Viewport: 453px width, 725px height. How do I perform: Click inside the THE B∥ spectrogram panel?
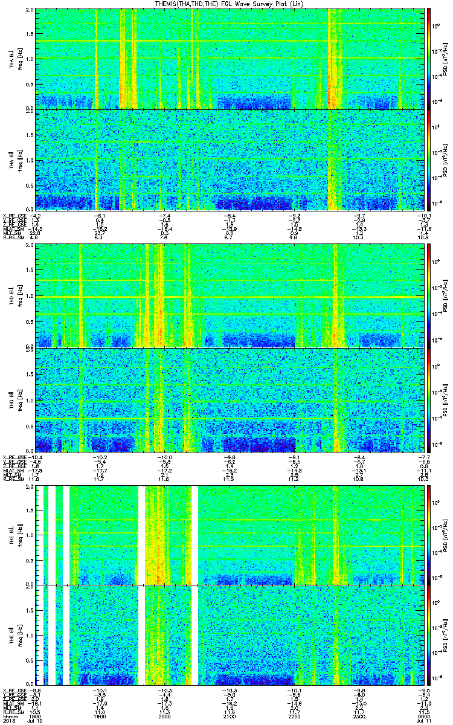click(x=230, y=635)
